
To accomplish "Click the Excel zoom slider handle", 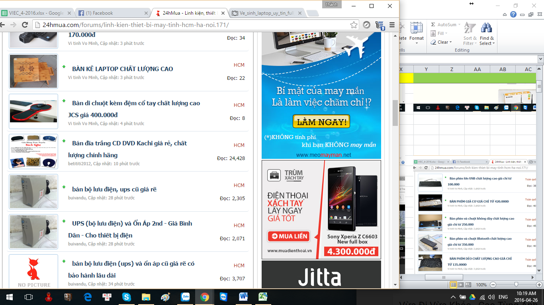I will point(516,285).
